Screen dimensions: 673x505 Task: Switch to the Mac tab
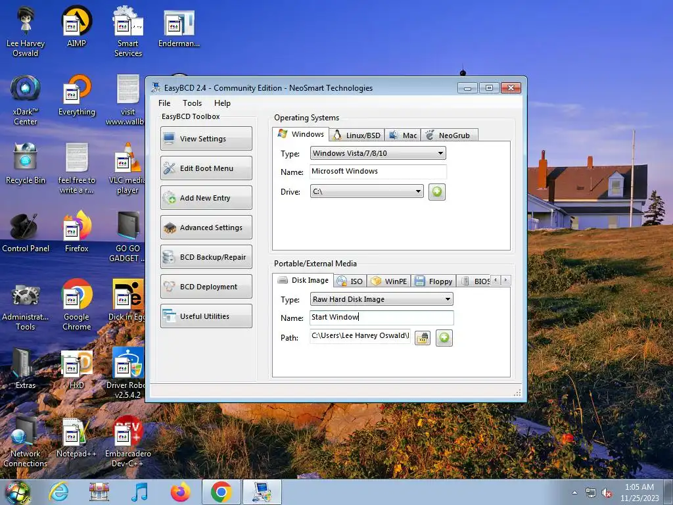point(403,135)
